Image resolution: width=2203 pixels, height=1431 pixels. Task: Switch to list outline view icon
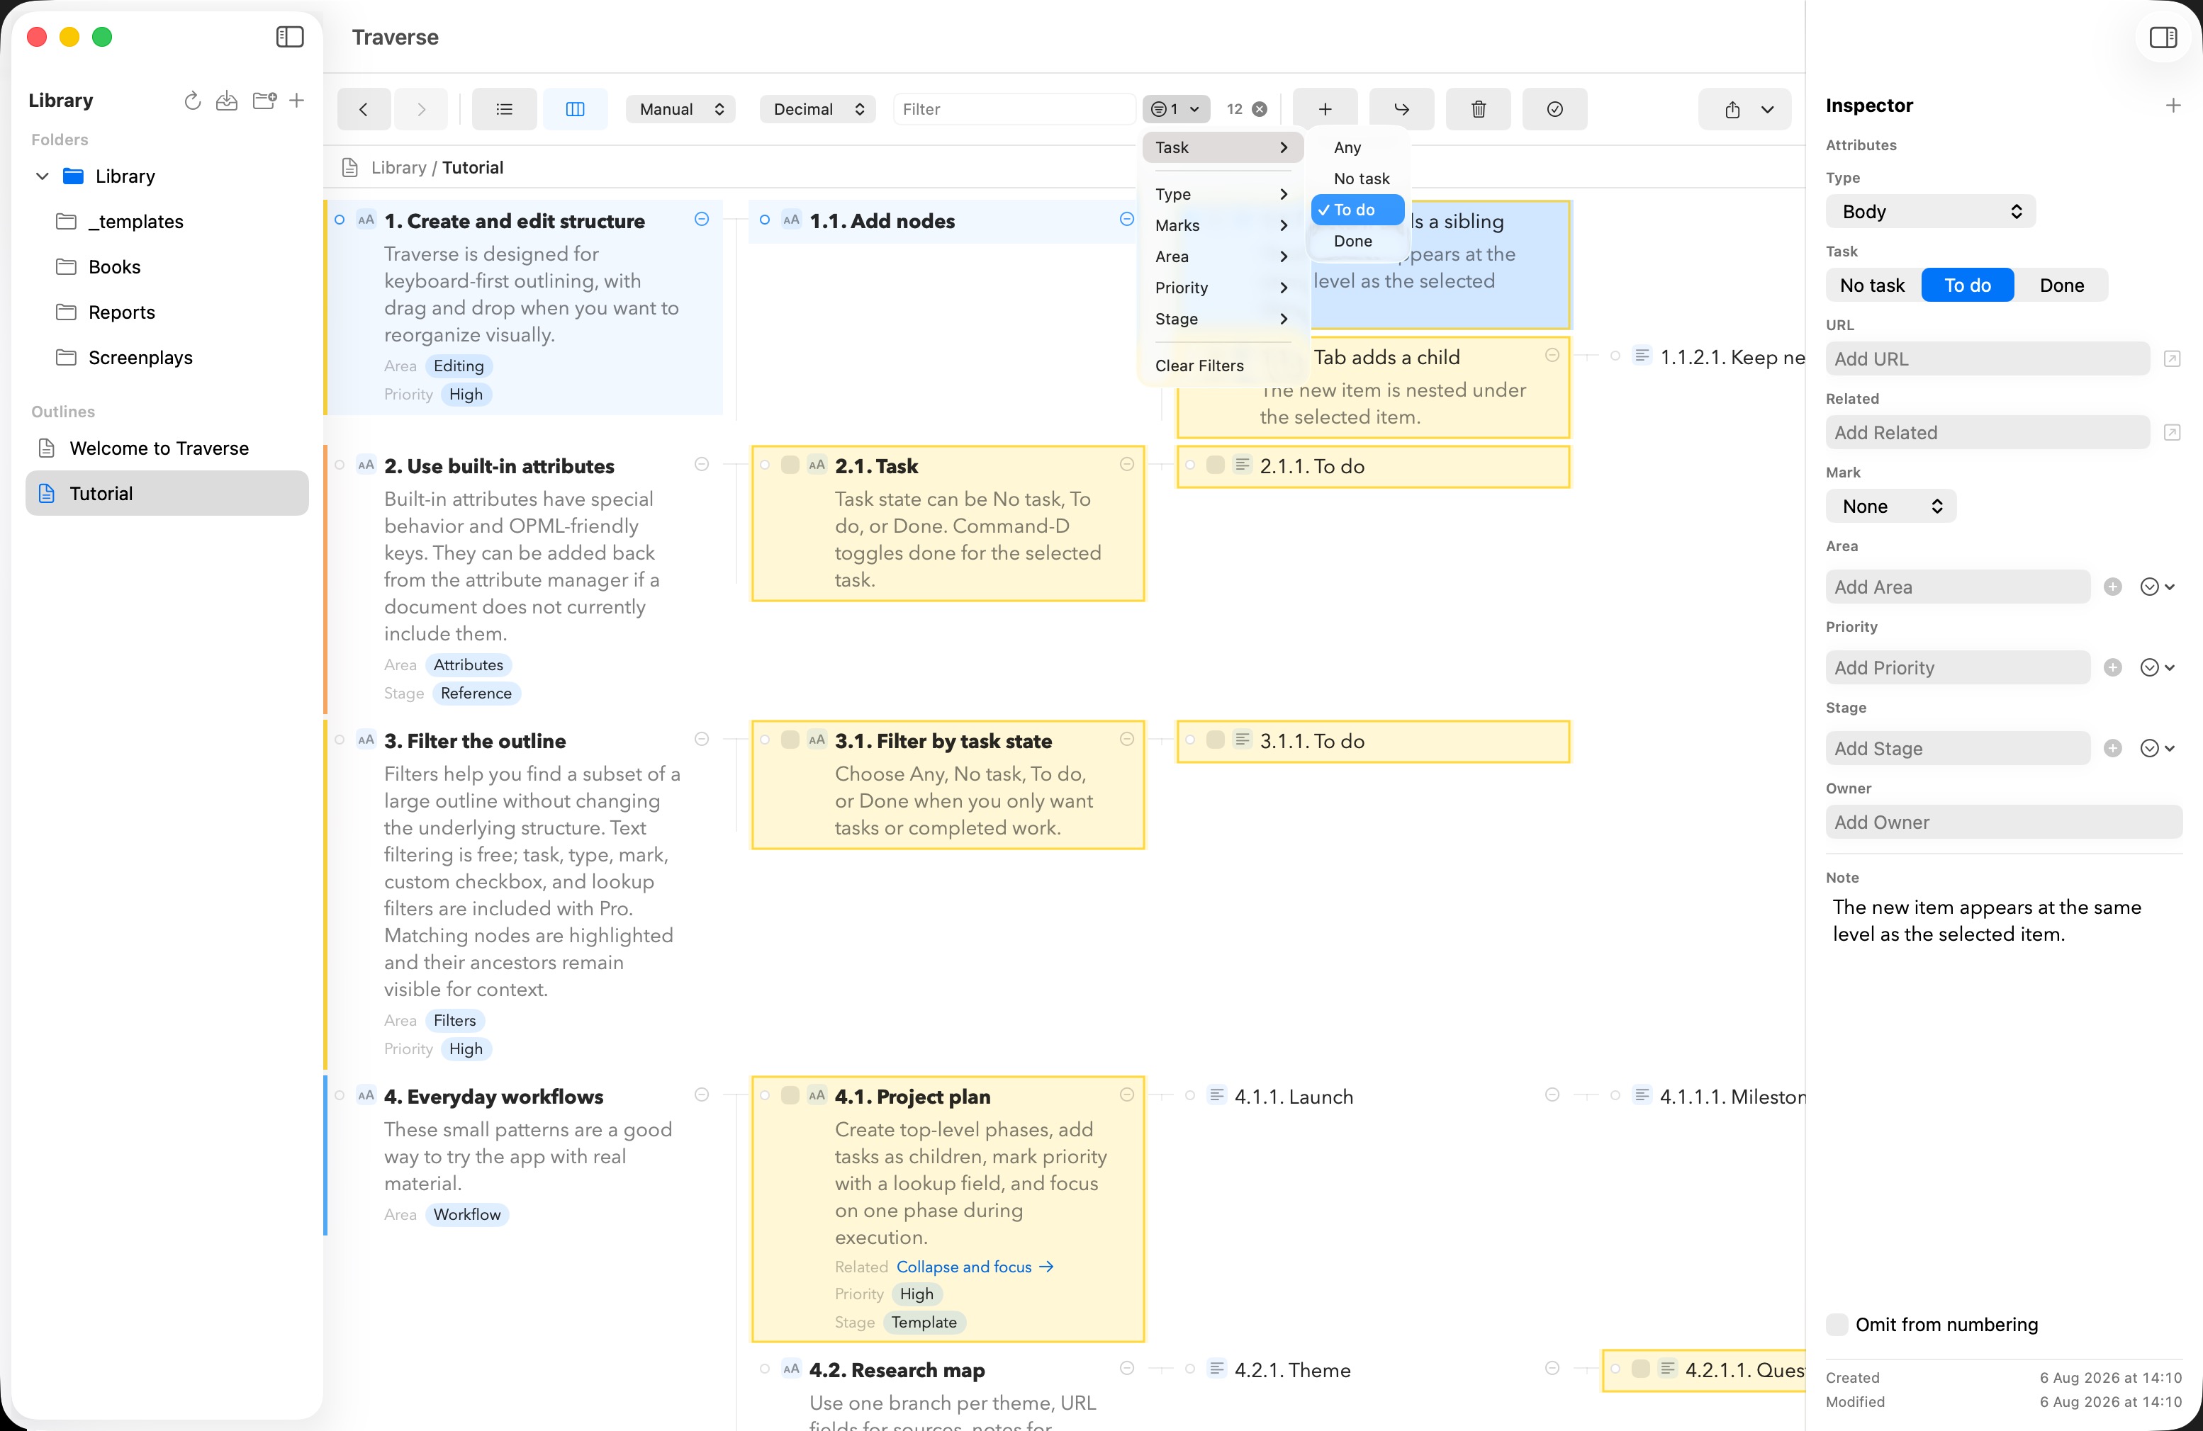click(x=505, y=109)
